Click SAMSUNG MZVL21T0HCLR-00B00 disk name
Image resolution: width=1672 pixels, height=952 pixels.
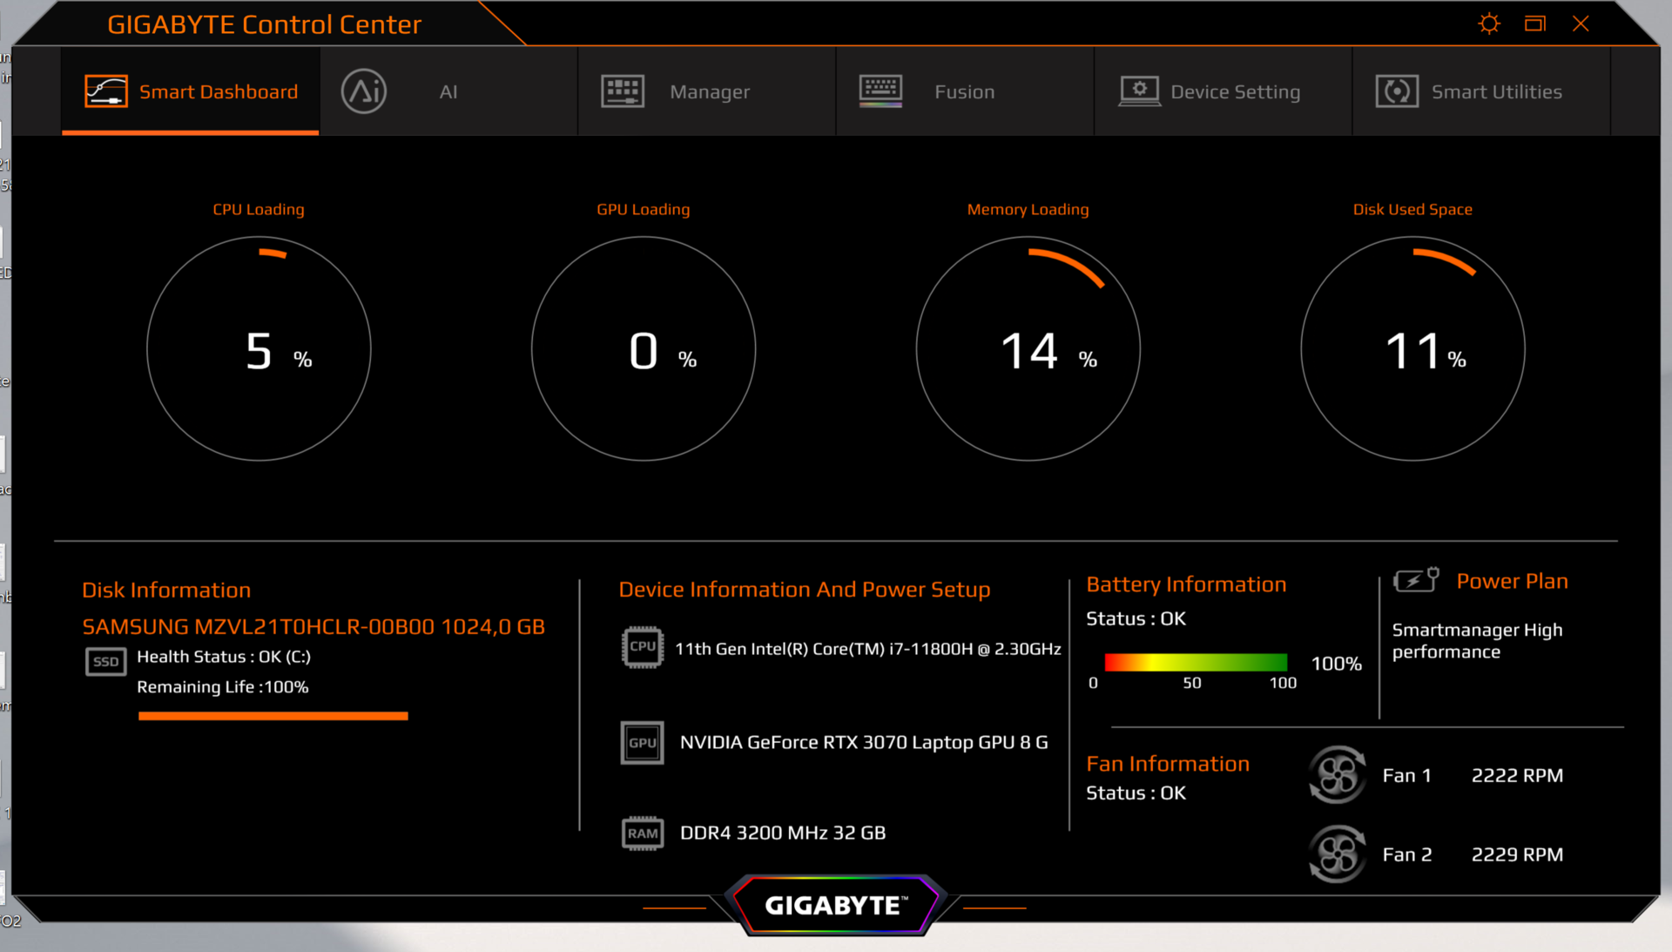pos(313,627)
